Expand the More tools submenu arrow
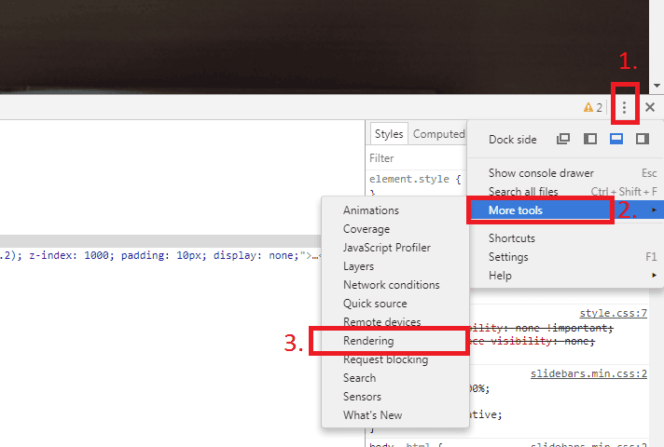 point(655,210)
